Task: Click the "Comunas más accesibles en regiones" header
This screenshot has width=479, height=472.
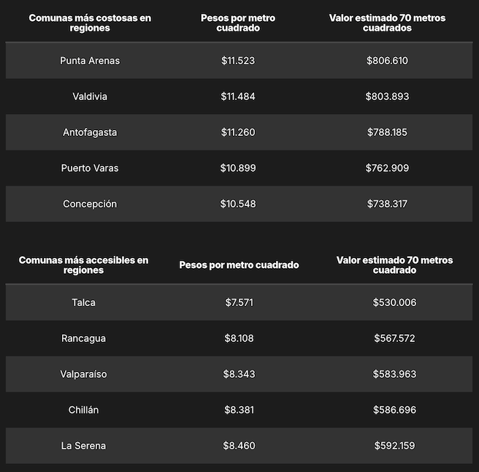Action: pyautogui.click(x=84, y=264)
